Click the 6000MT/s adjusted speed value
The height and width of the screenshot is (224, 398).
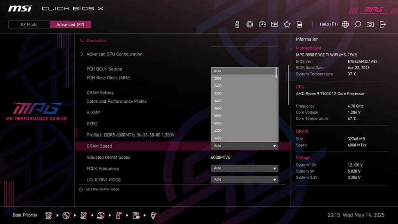[220, 157]
